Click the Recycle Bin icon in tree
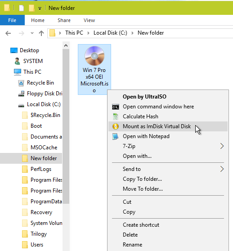 pyautogui.click(x=21, y=83)
